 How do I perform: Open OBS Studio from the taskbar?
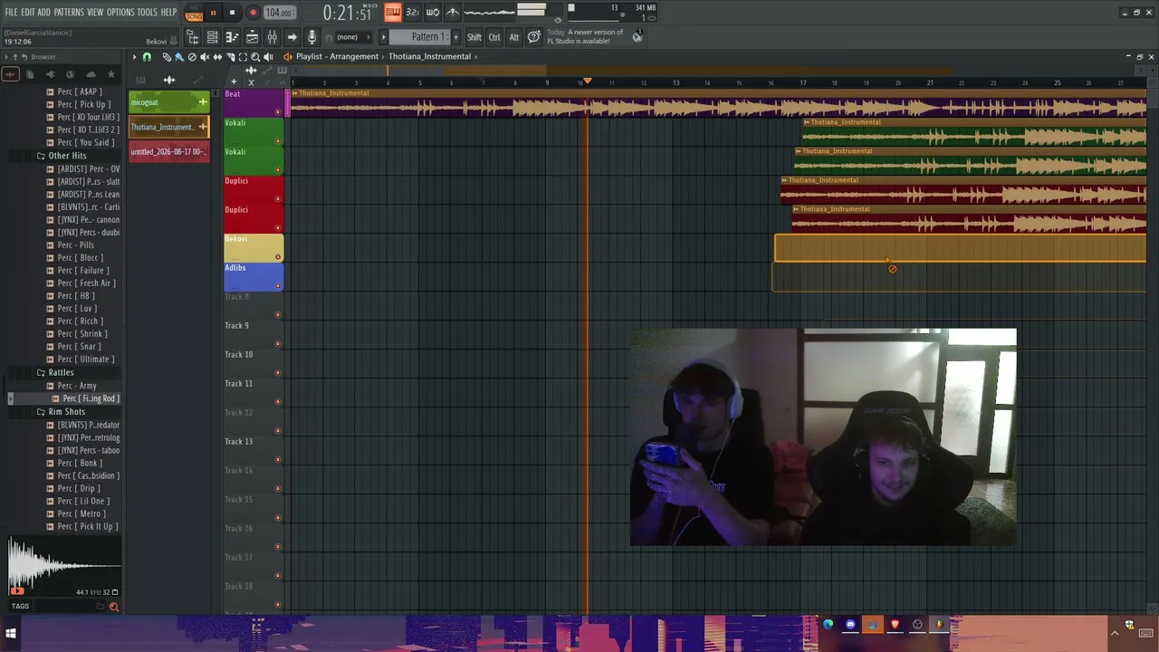(x=917, y=624)
